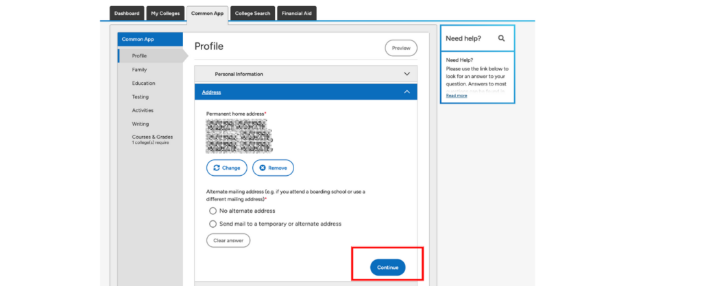Expand Personal Information chevron
702x286 pixels.
click(x=407, y=74)
